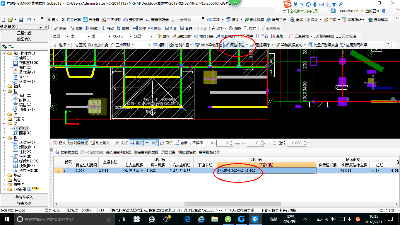Click 调换起始跨 swap start span
The image size is (400, 225).
(187, 152)
